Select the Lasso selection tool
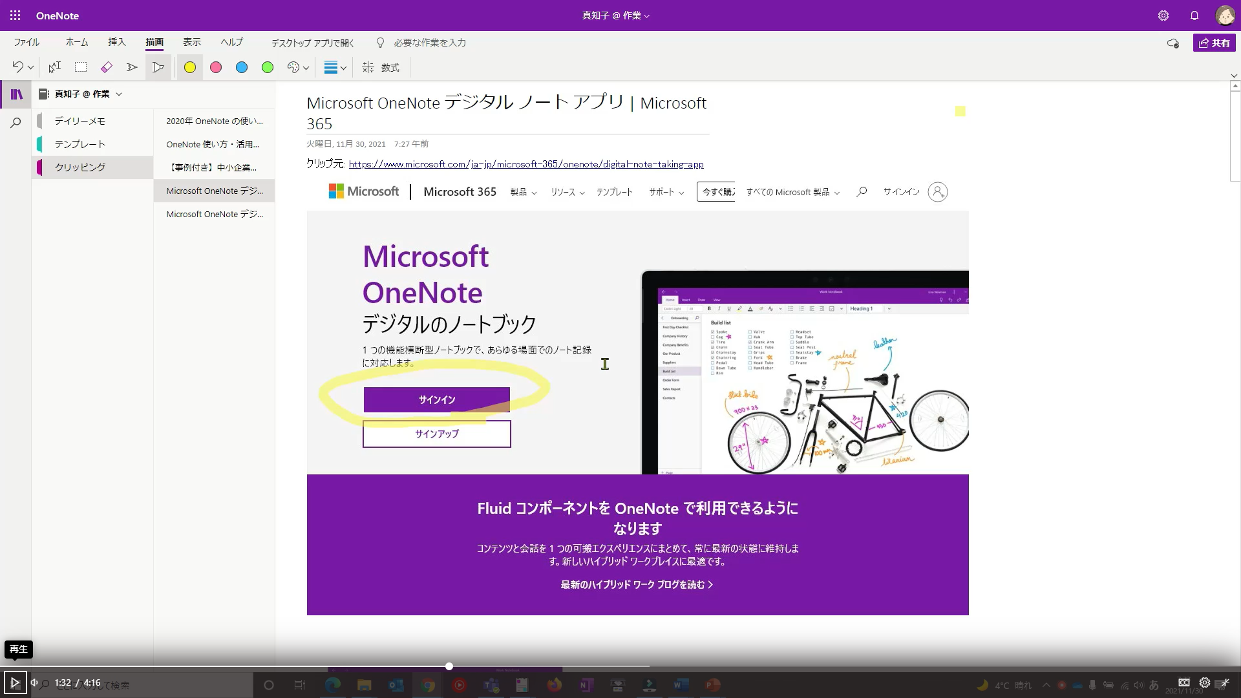 click(81, 67)
